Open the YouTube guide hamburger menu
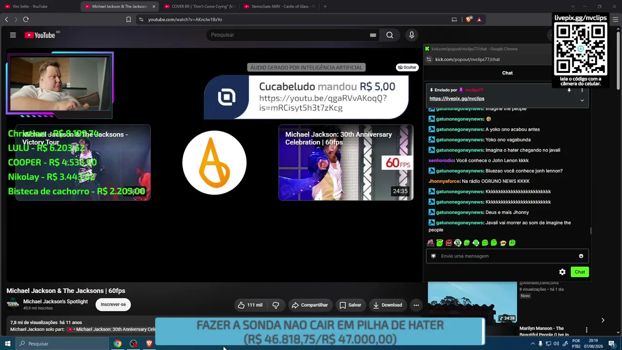Image resolution: width=622 pixels, height=350 pixels. click(13, 35)
